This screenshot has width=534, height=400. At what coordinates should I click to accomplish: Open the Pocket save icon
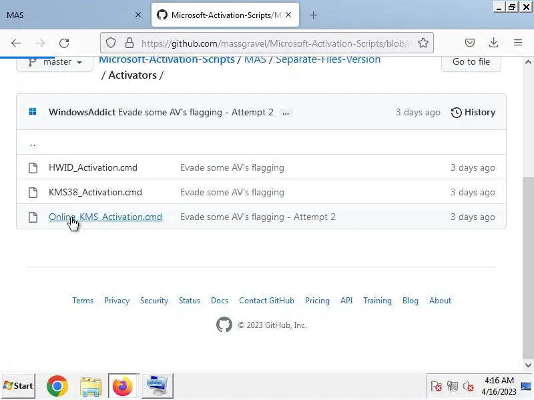pos(470,43)
